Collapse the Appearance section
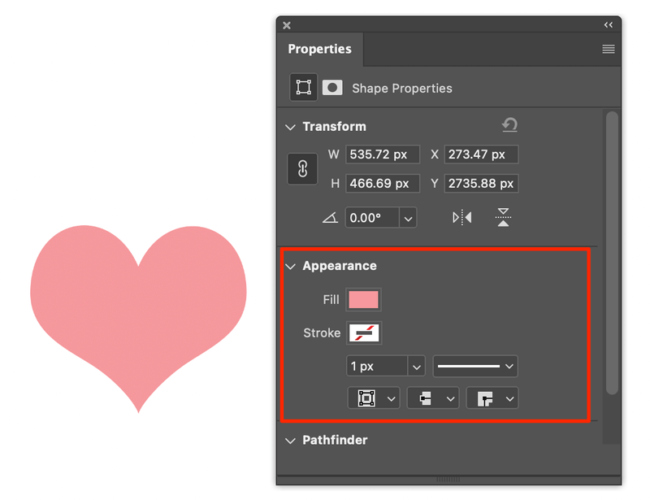The image size is (650, 500). coord(290,266)
